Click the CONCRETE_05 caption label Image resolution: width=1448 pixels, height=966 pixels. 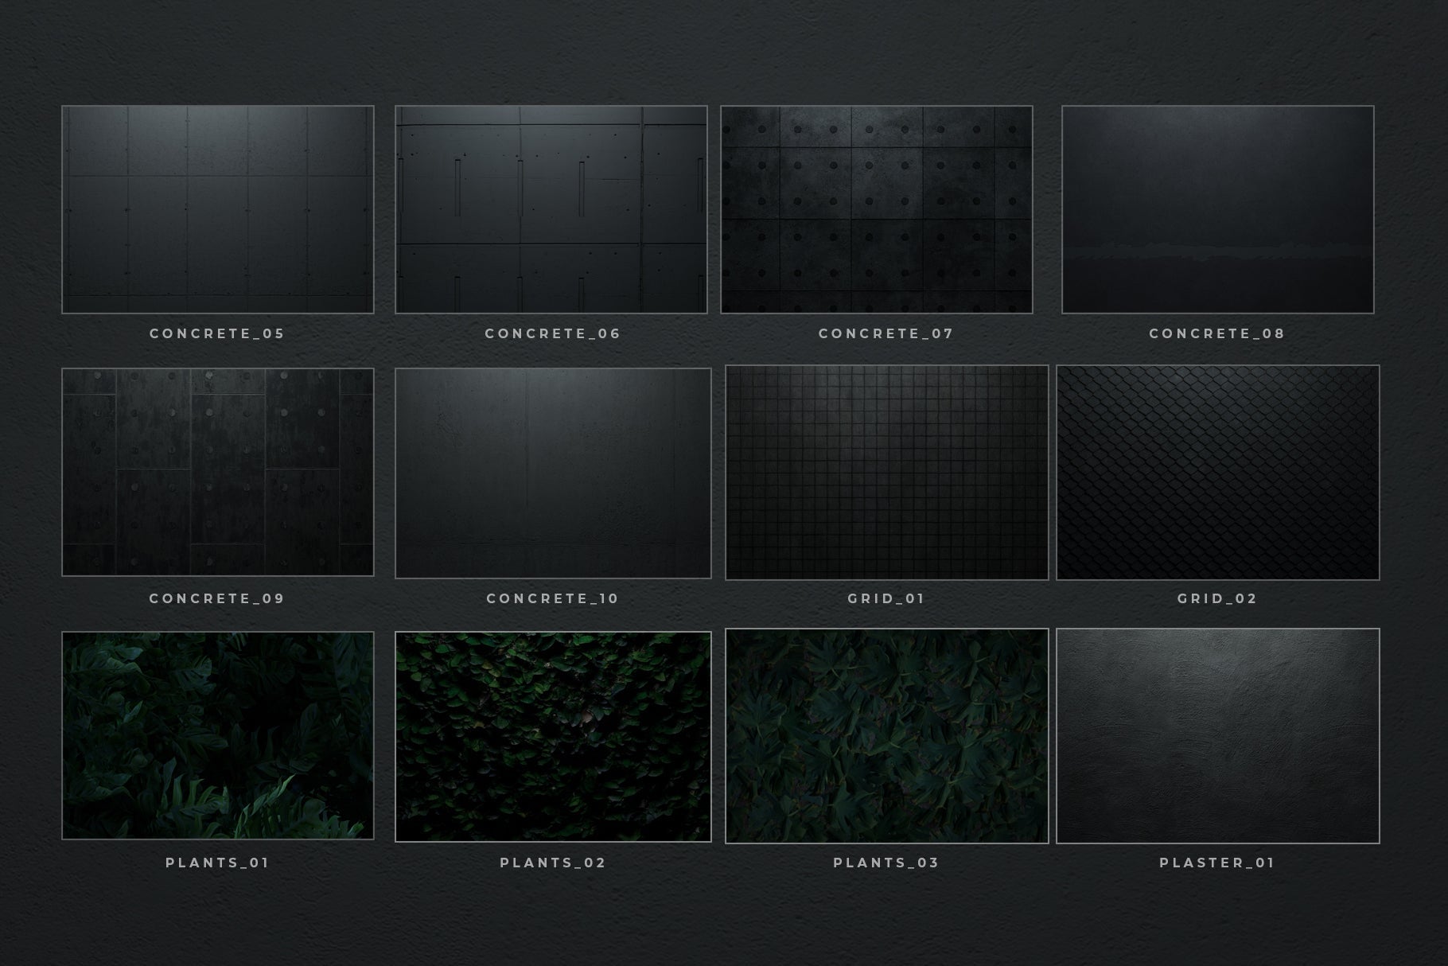pyautogui.click(x=217, y=333)
